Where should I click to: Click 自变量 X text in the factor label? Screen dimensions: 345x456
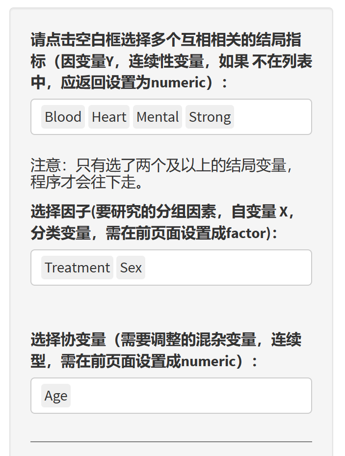coord(260,212)
